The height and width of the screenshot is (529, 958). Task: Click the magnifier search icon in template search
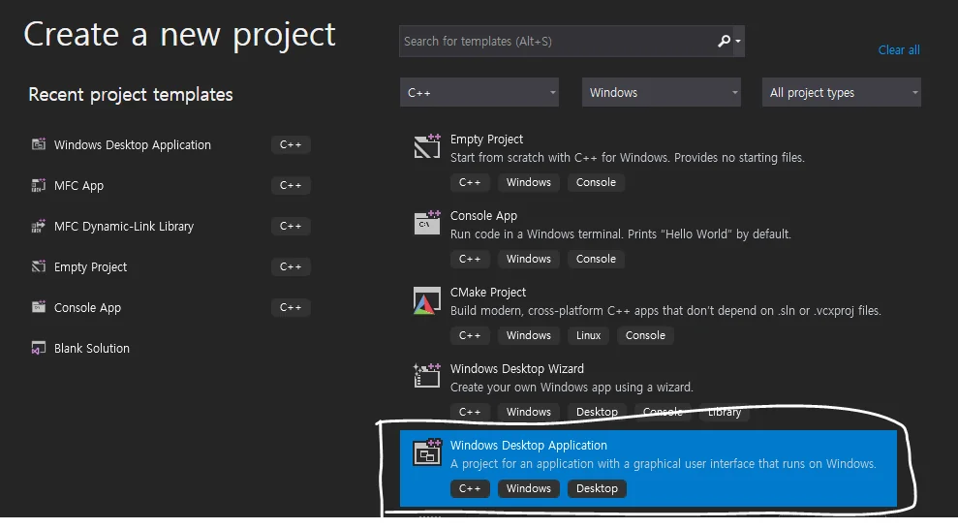724,41
